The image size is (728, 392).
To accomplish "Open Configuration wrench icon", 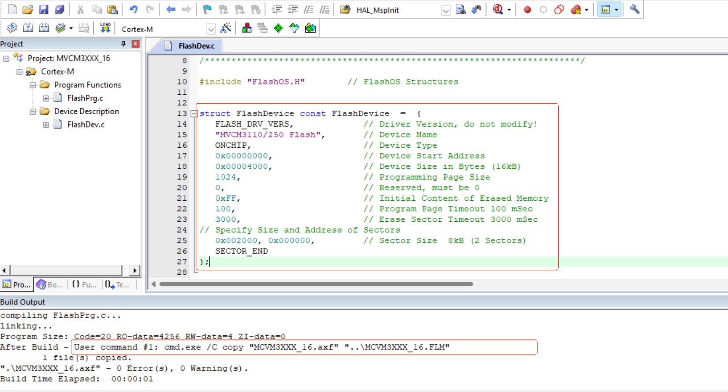I will click(634, 10).
